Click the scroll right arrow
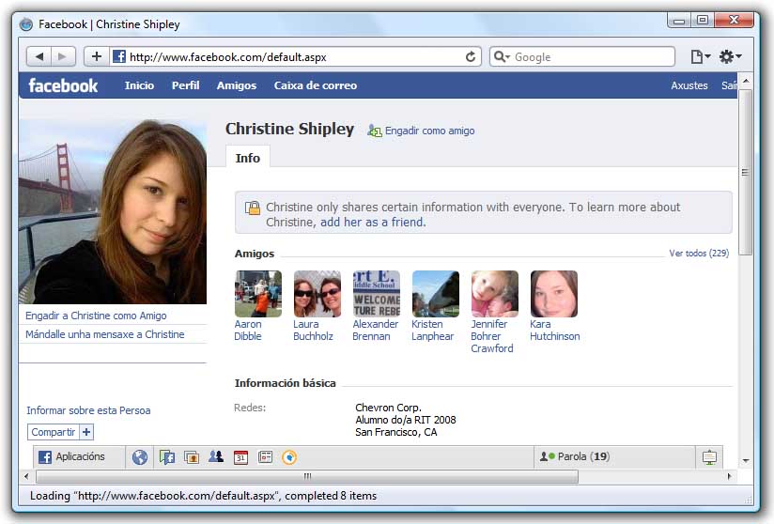This screenshot has height=524, width=774. (x=730, y=476)
